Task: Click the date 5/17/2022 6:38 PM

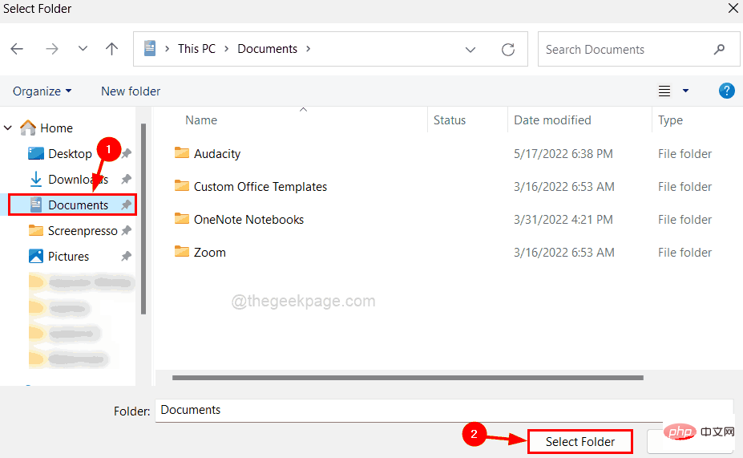Action: click(x=563, y=154)
